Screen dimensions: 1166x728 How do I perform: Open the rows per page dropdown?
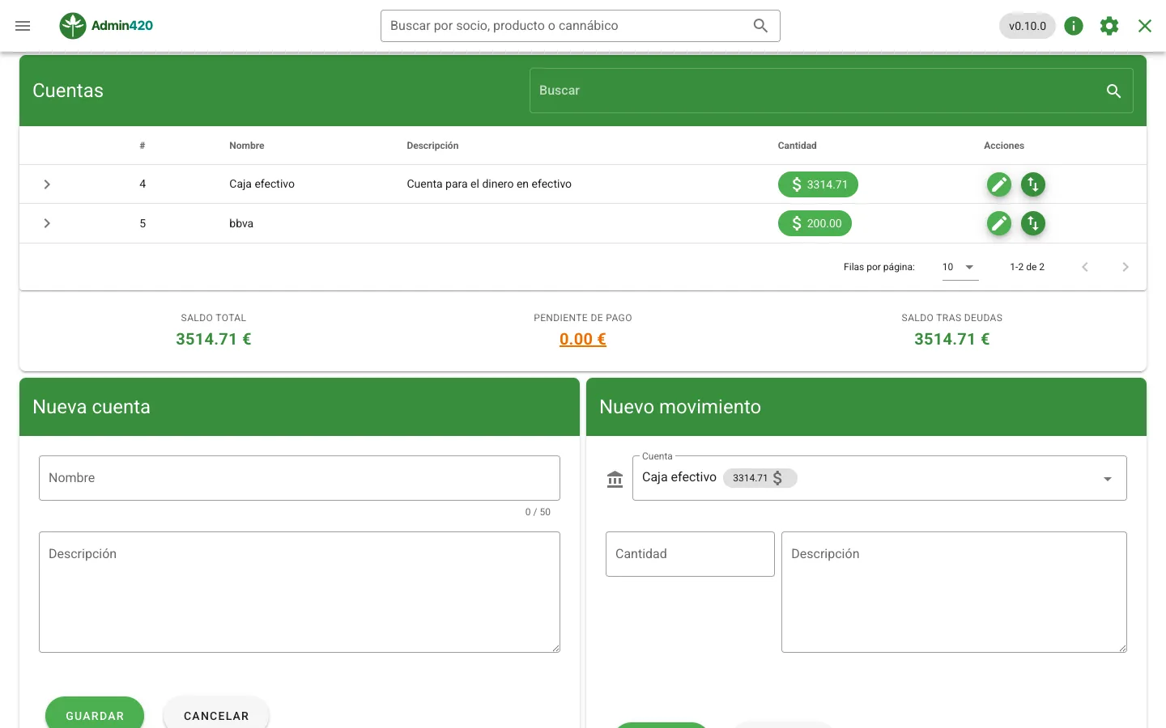pyautogui.click(x=960, y=267)
